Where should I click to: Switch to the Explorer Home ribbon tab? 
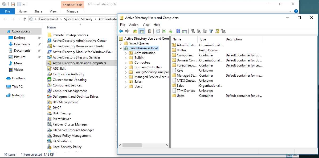(x=23, y=11)
